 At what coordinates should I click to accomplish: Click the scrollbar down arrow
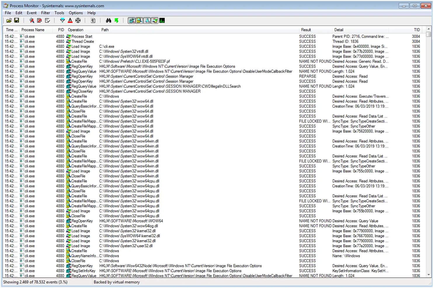428,275
